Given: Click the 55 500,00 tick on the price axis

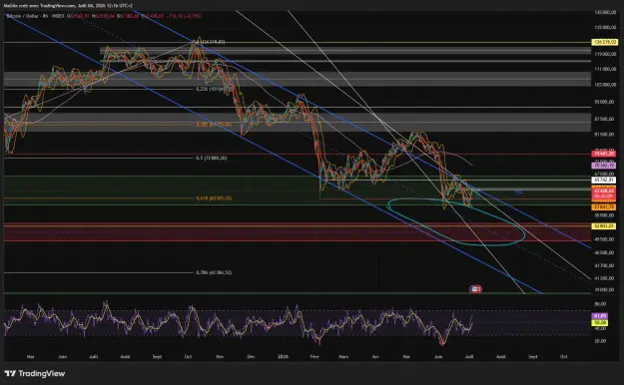Looking at the screenshot, I should 605,215.
